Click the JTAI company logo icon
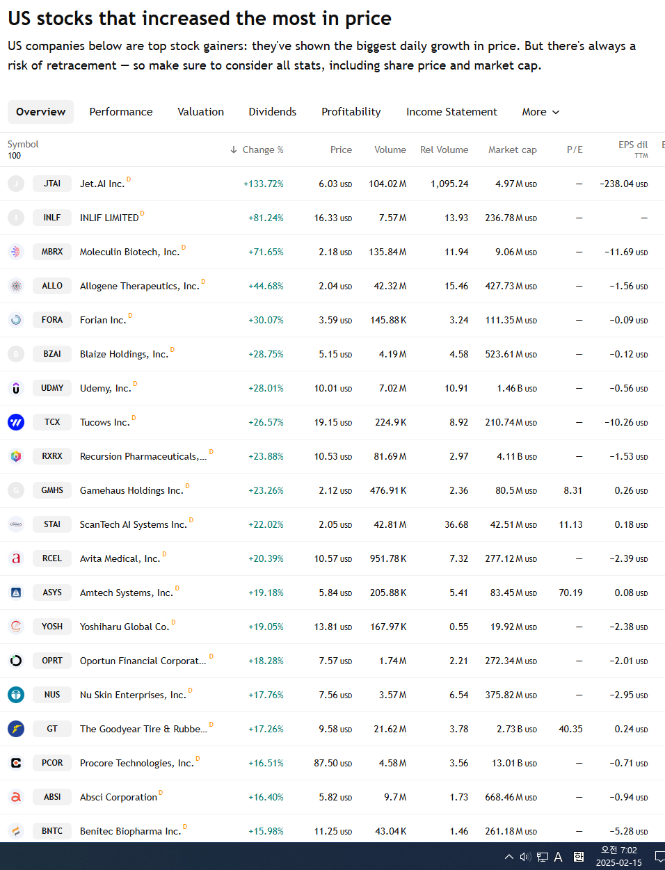The height and width of the screenshot is (870, 665). point(16,184)
